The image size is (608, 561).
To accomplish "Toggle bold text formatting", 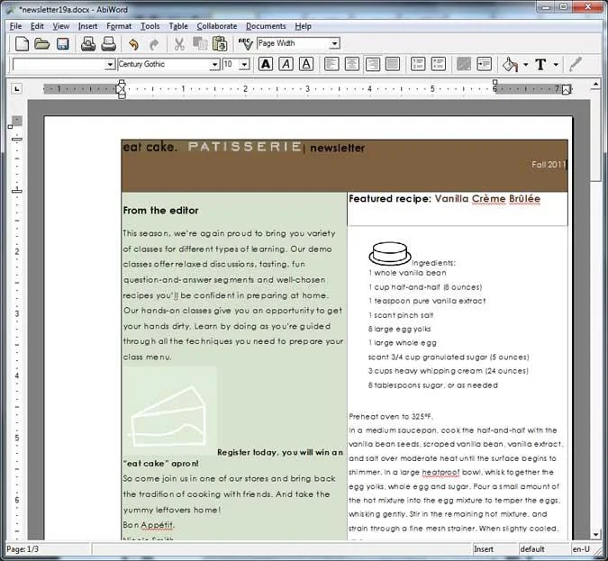I will (266, 64).
